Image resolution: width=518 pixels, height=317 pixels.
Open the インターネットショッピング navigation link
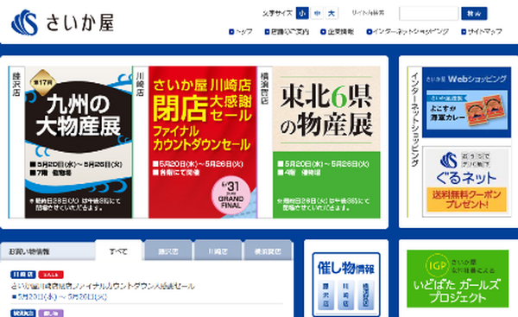407,32
